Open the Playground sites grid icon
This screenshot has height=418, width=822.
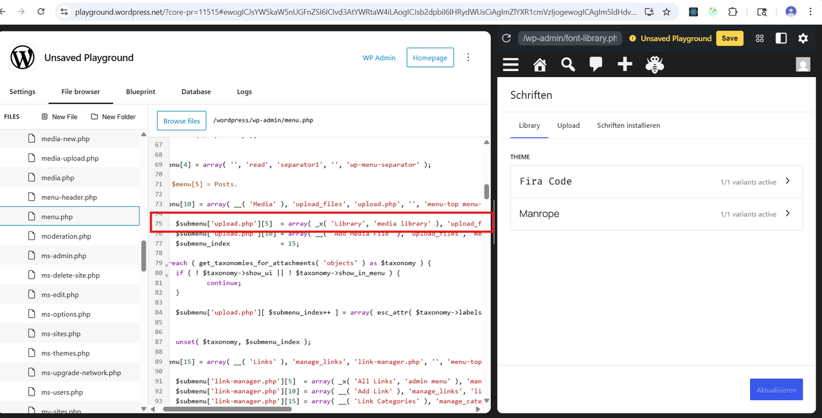point(760,39)
